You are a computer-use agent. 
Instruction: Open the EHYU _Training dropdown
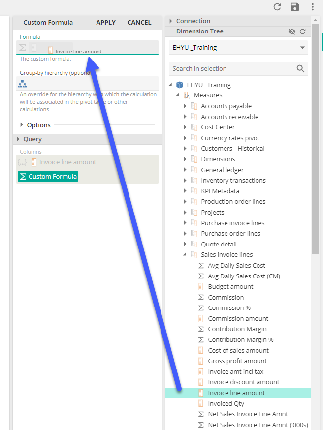click(x=302, y=48)
